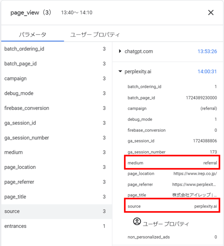Image resolution: width=224 pixels, height=246 pixels.
Task: Click the ga_session_id value 1724388806
Action: tap(205, 141)
